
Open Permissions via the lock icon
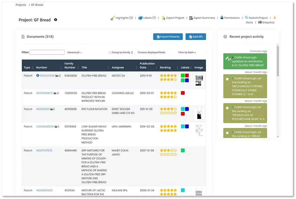[222, 18]
